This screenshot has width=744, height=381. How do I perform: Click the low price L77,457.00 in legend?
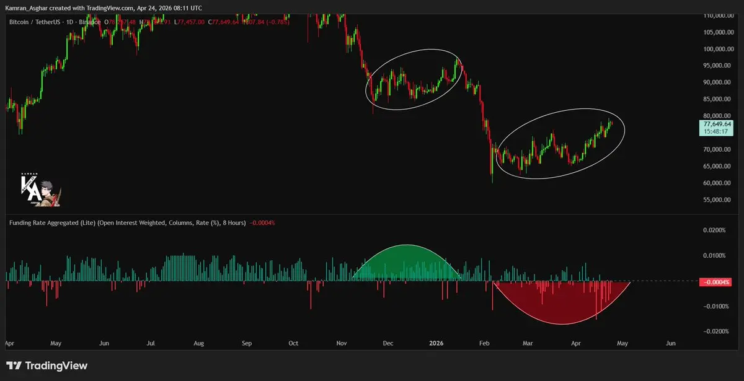[189, 22]
